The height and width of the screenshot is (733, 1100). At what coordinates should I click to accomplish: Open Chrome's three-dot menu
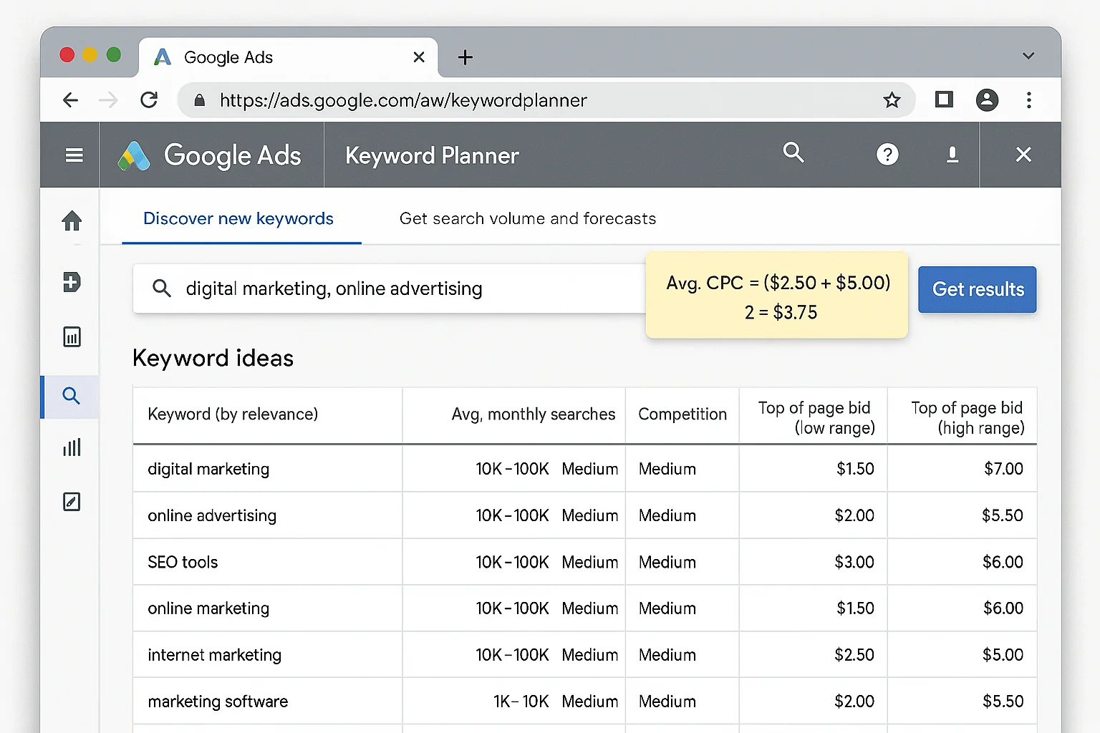[1029, 100]
